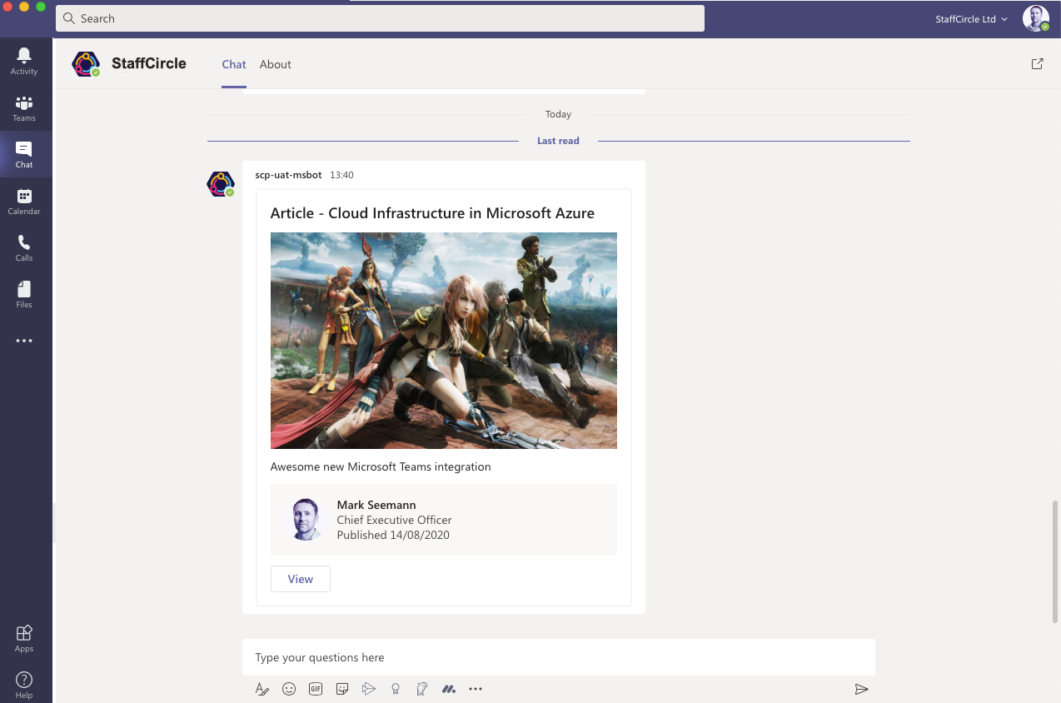Image resolution: width=1061 pixels, height=703 pixels.
Task: Click the Search field text
Action: point(97,18)
